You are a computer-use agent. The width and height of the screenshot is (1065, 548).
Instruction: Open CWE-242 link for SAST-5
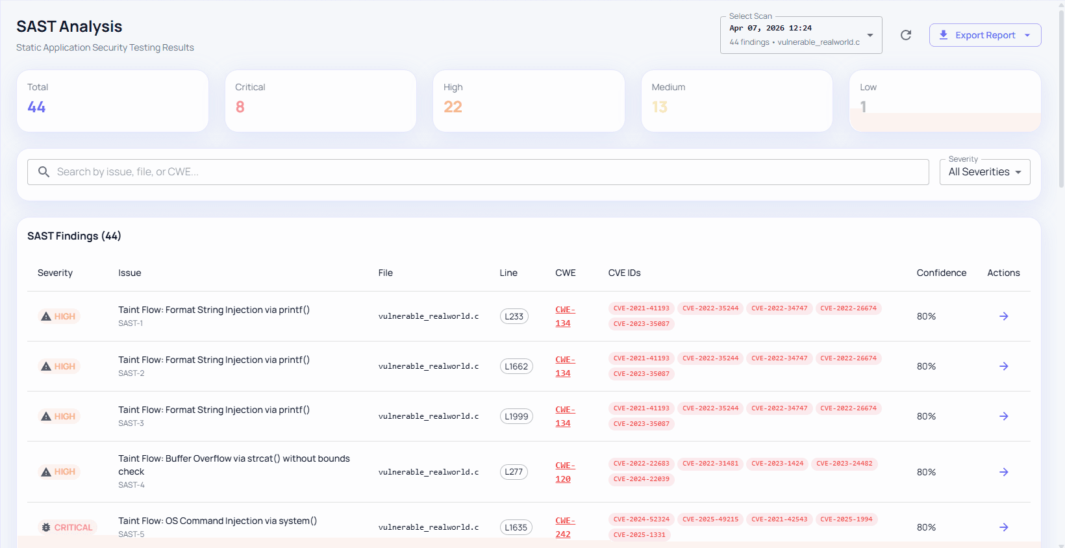pyautogui.click(x=565, y=527)
